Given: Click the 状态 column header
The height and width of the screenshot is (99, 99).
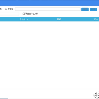Looking at the screenshot, I should [96, 19].
